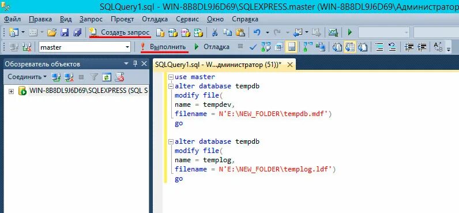This screenshot has height=213, width=459.
Task: Toggle Include Client Statistics
Action: point(321,47)
